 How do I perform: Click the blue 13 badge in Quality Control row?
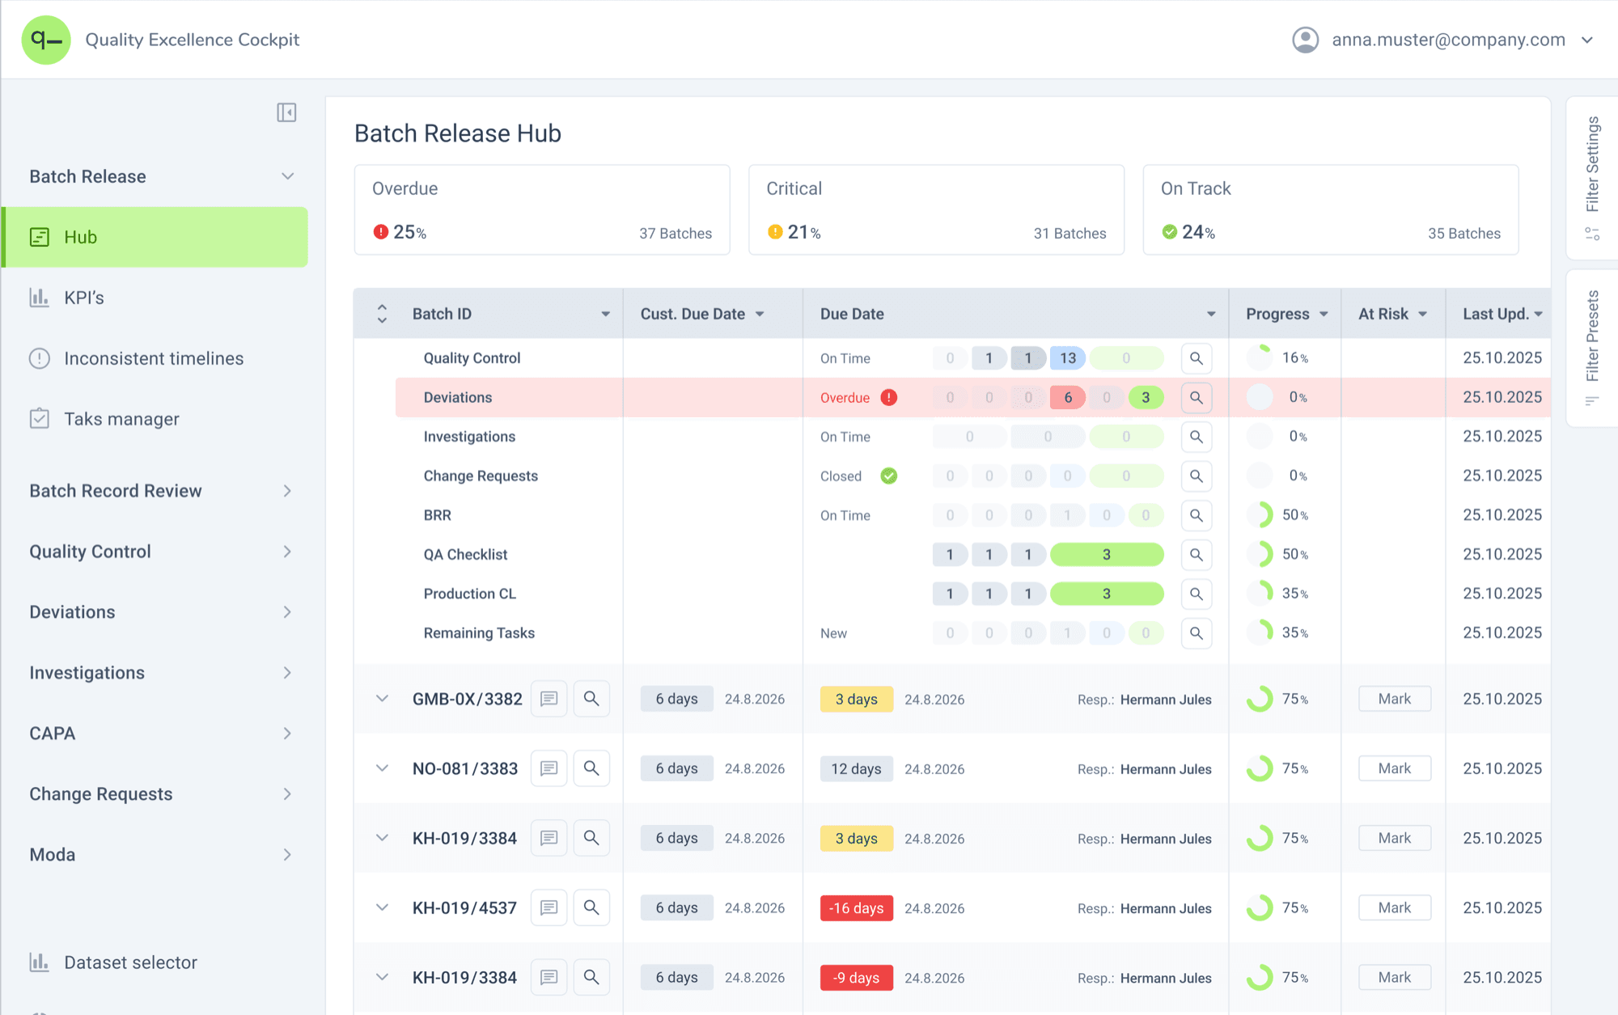coord(1068,357)
